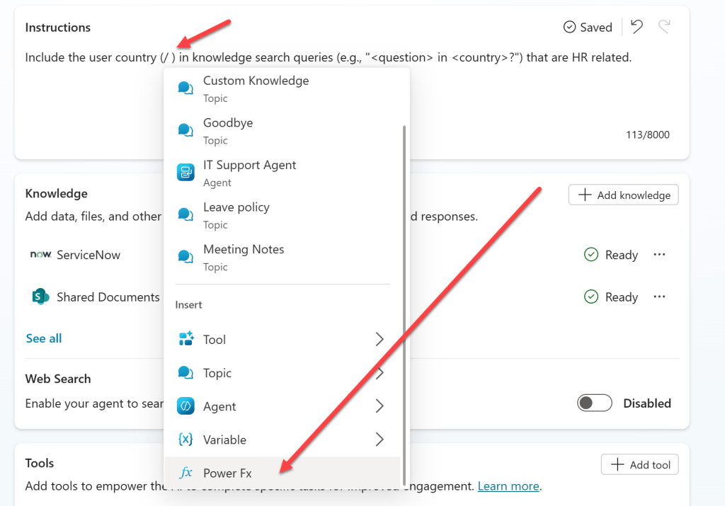Click the Add knowledge button

623,195
